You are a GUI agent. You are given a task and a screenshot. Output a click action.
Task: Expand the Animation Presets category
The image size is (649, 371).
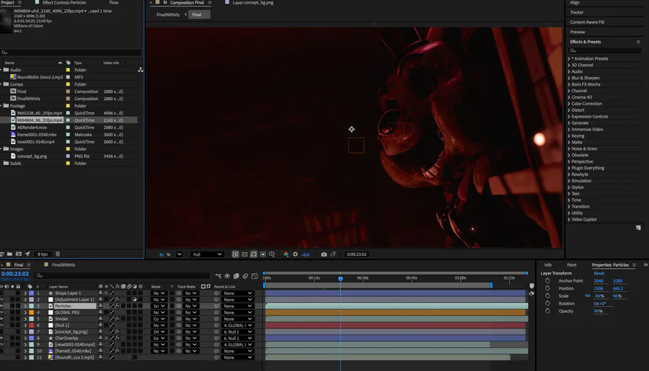tap(569, 59)
